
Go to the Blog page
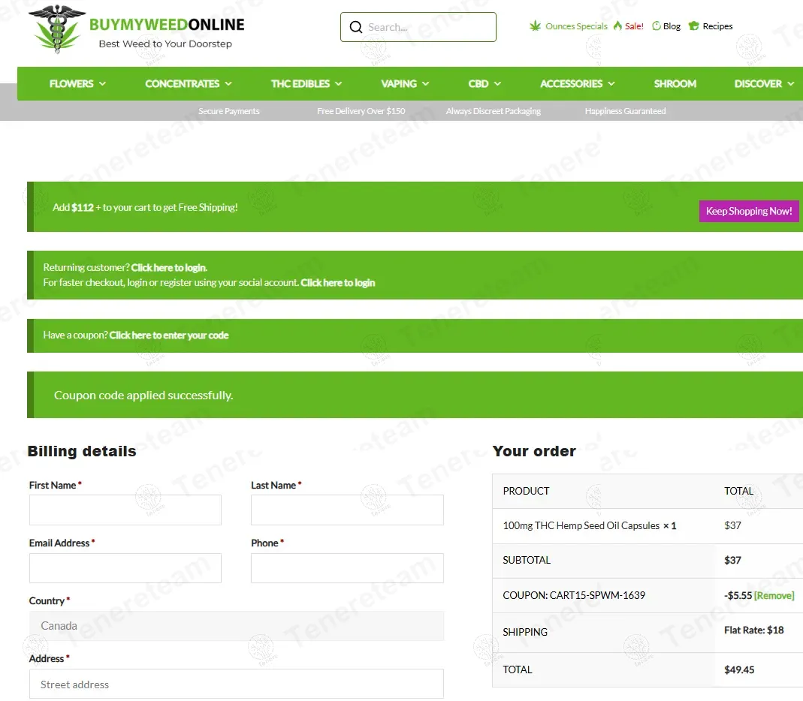[672, 26]
